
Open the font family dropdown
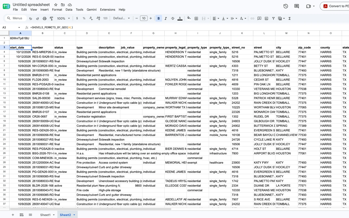coord(122,19)
